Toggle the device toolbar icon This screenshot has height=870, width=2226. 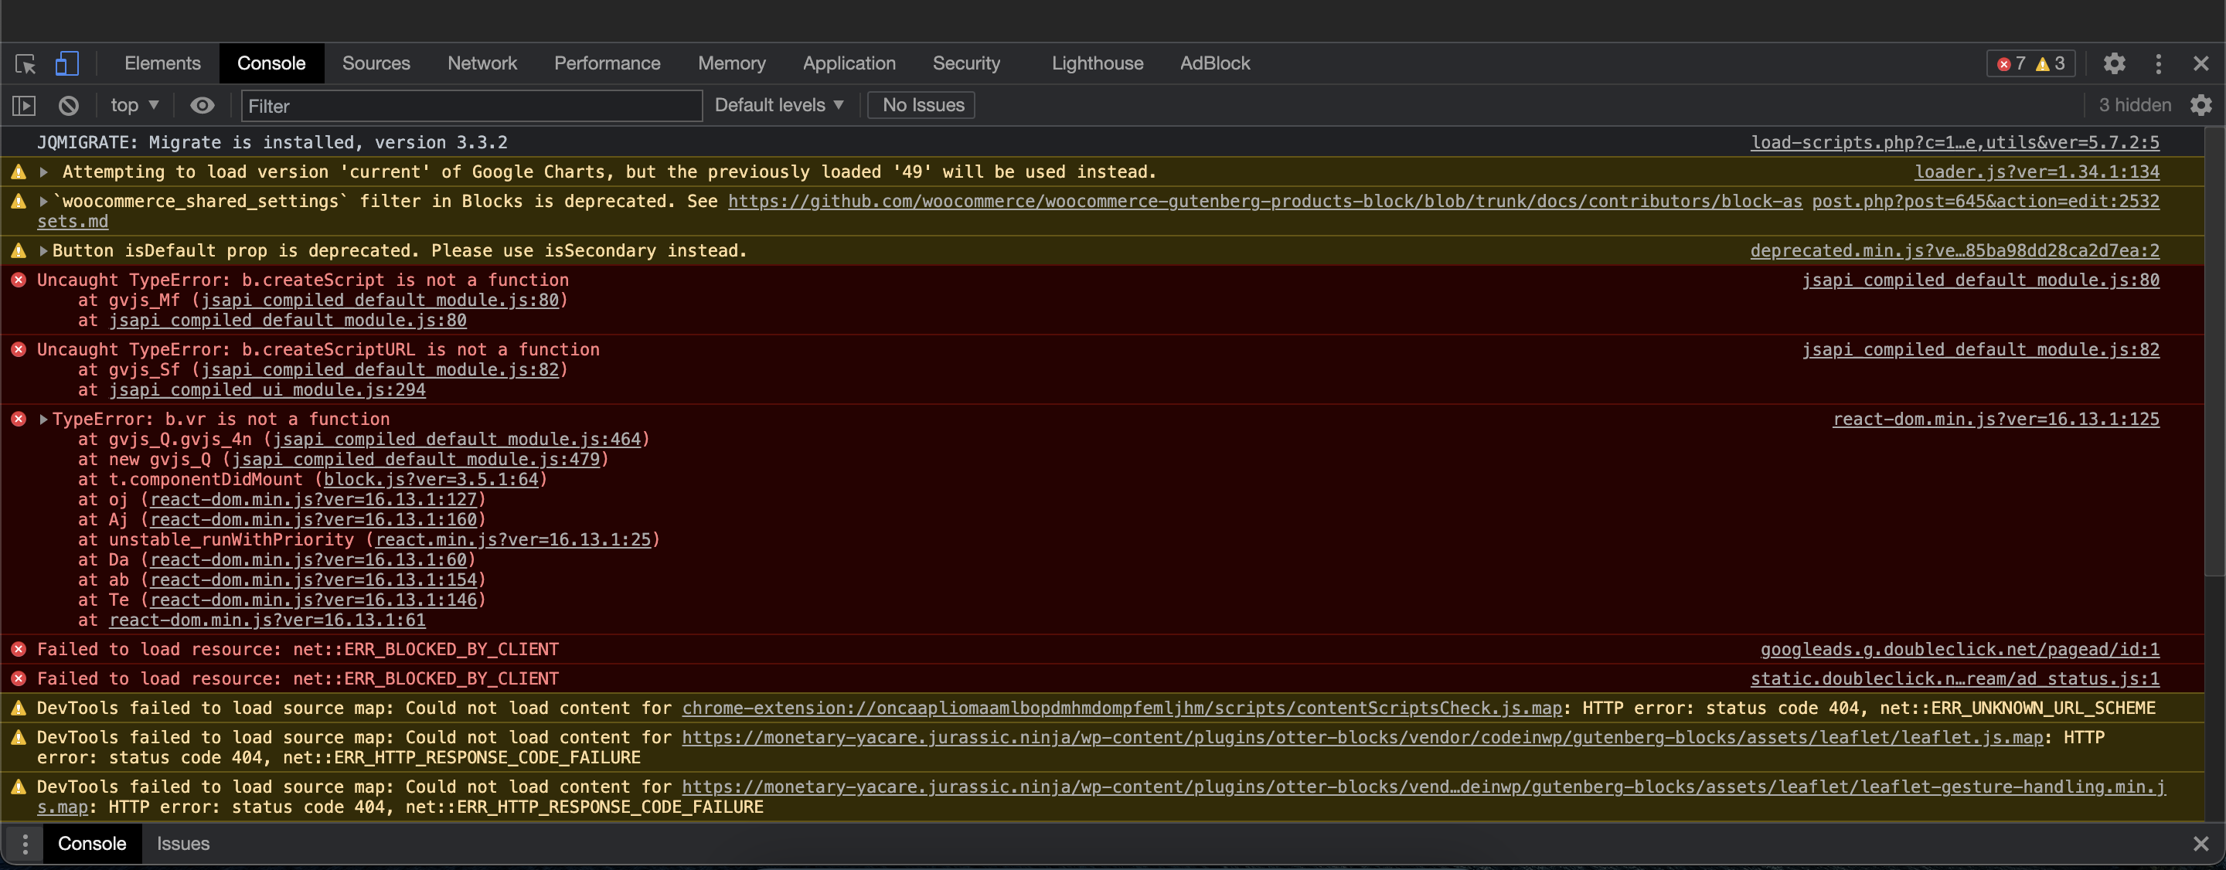67,63
